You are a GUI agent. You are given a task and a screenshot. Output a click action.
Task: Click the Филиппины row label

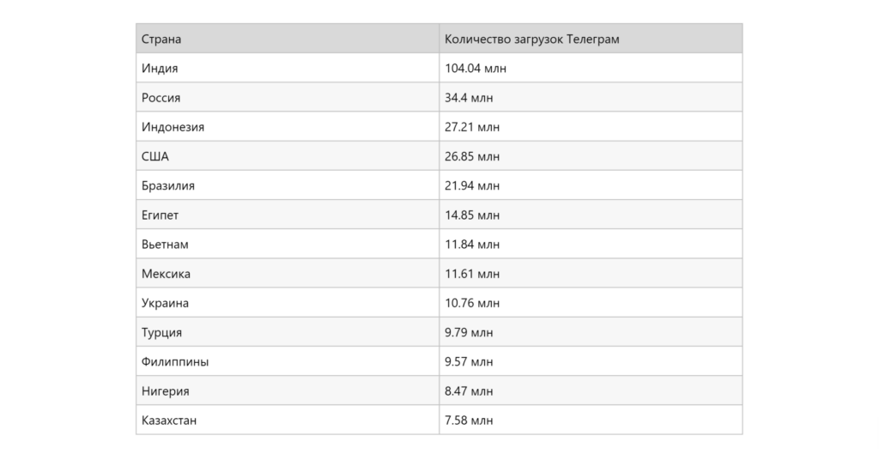[x=175, y=362]
